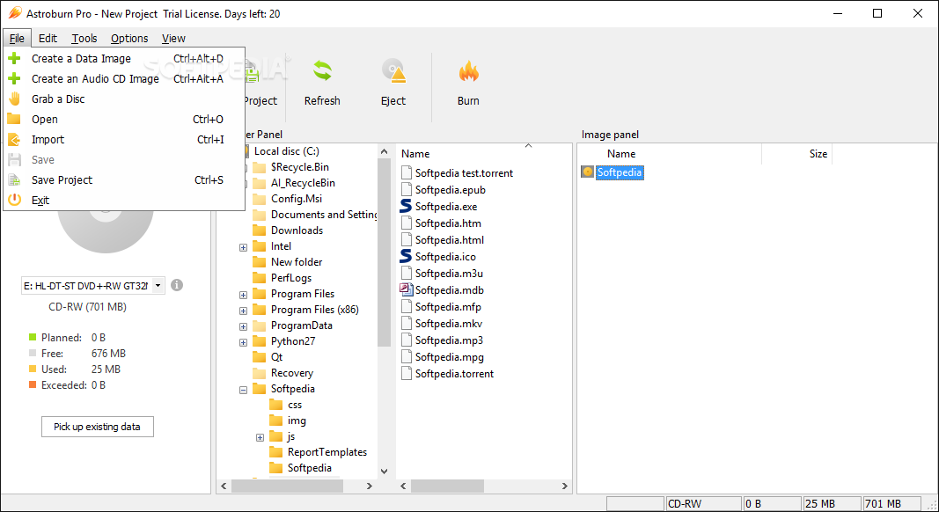Image resolution: width=939 pixels, height=512 pixels.
Task: Click the Refresh toolbar icon
Action: (322, 71)
